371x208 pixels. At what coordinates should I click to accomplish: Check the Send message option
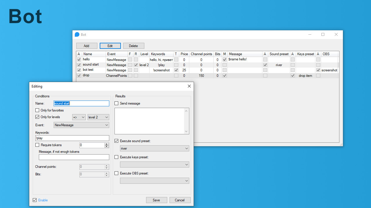[116, 103]
